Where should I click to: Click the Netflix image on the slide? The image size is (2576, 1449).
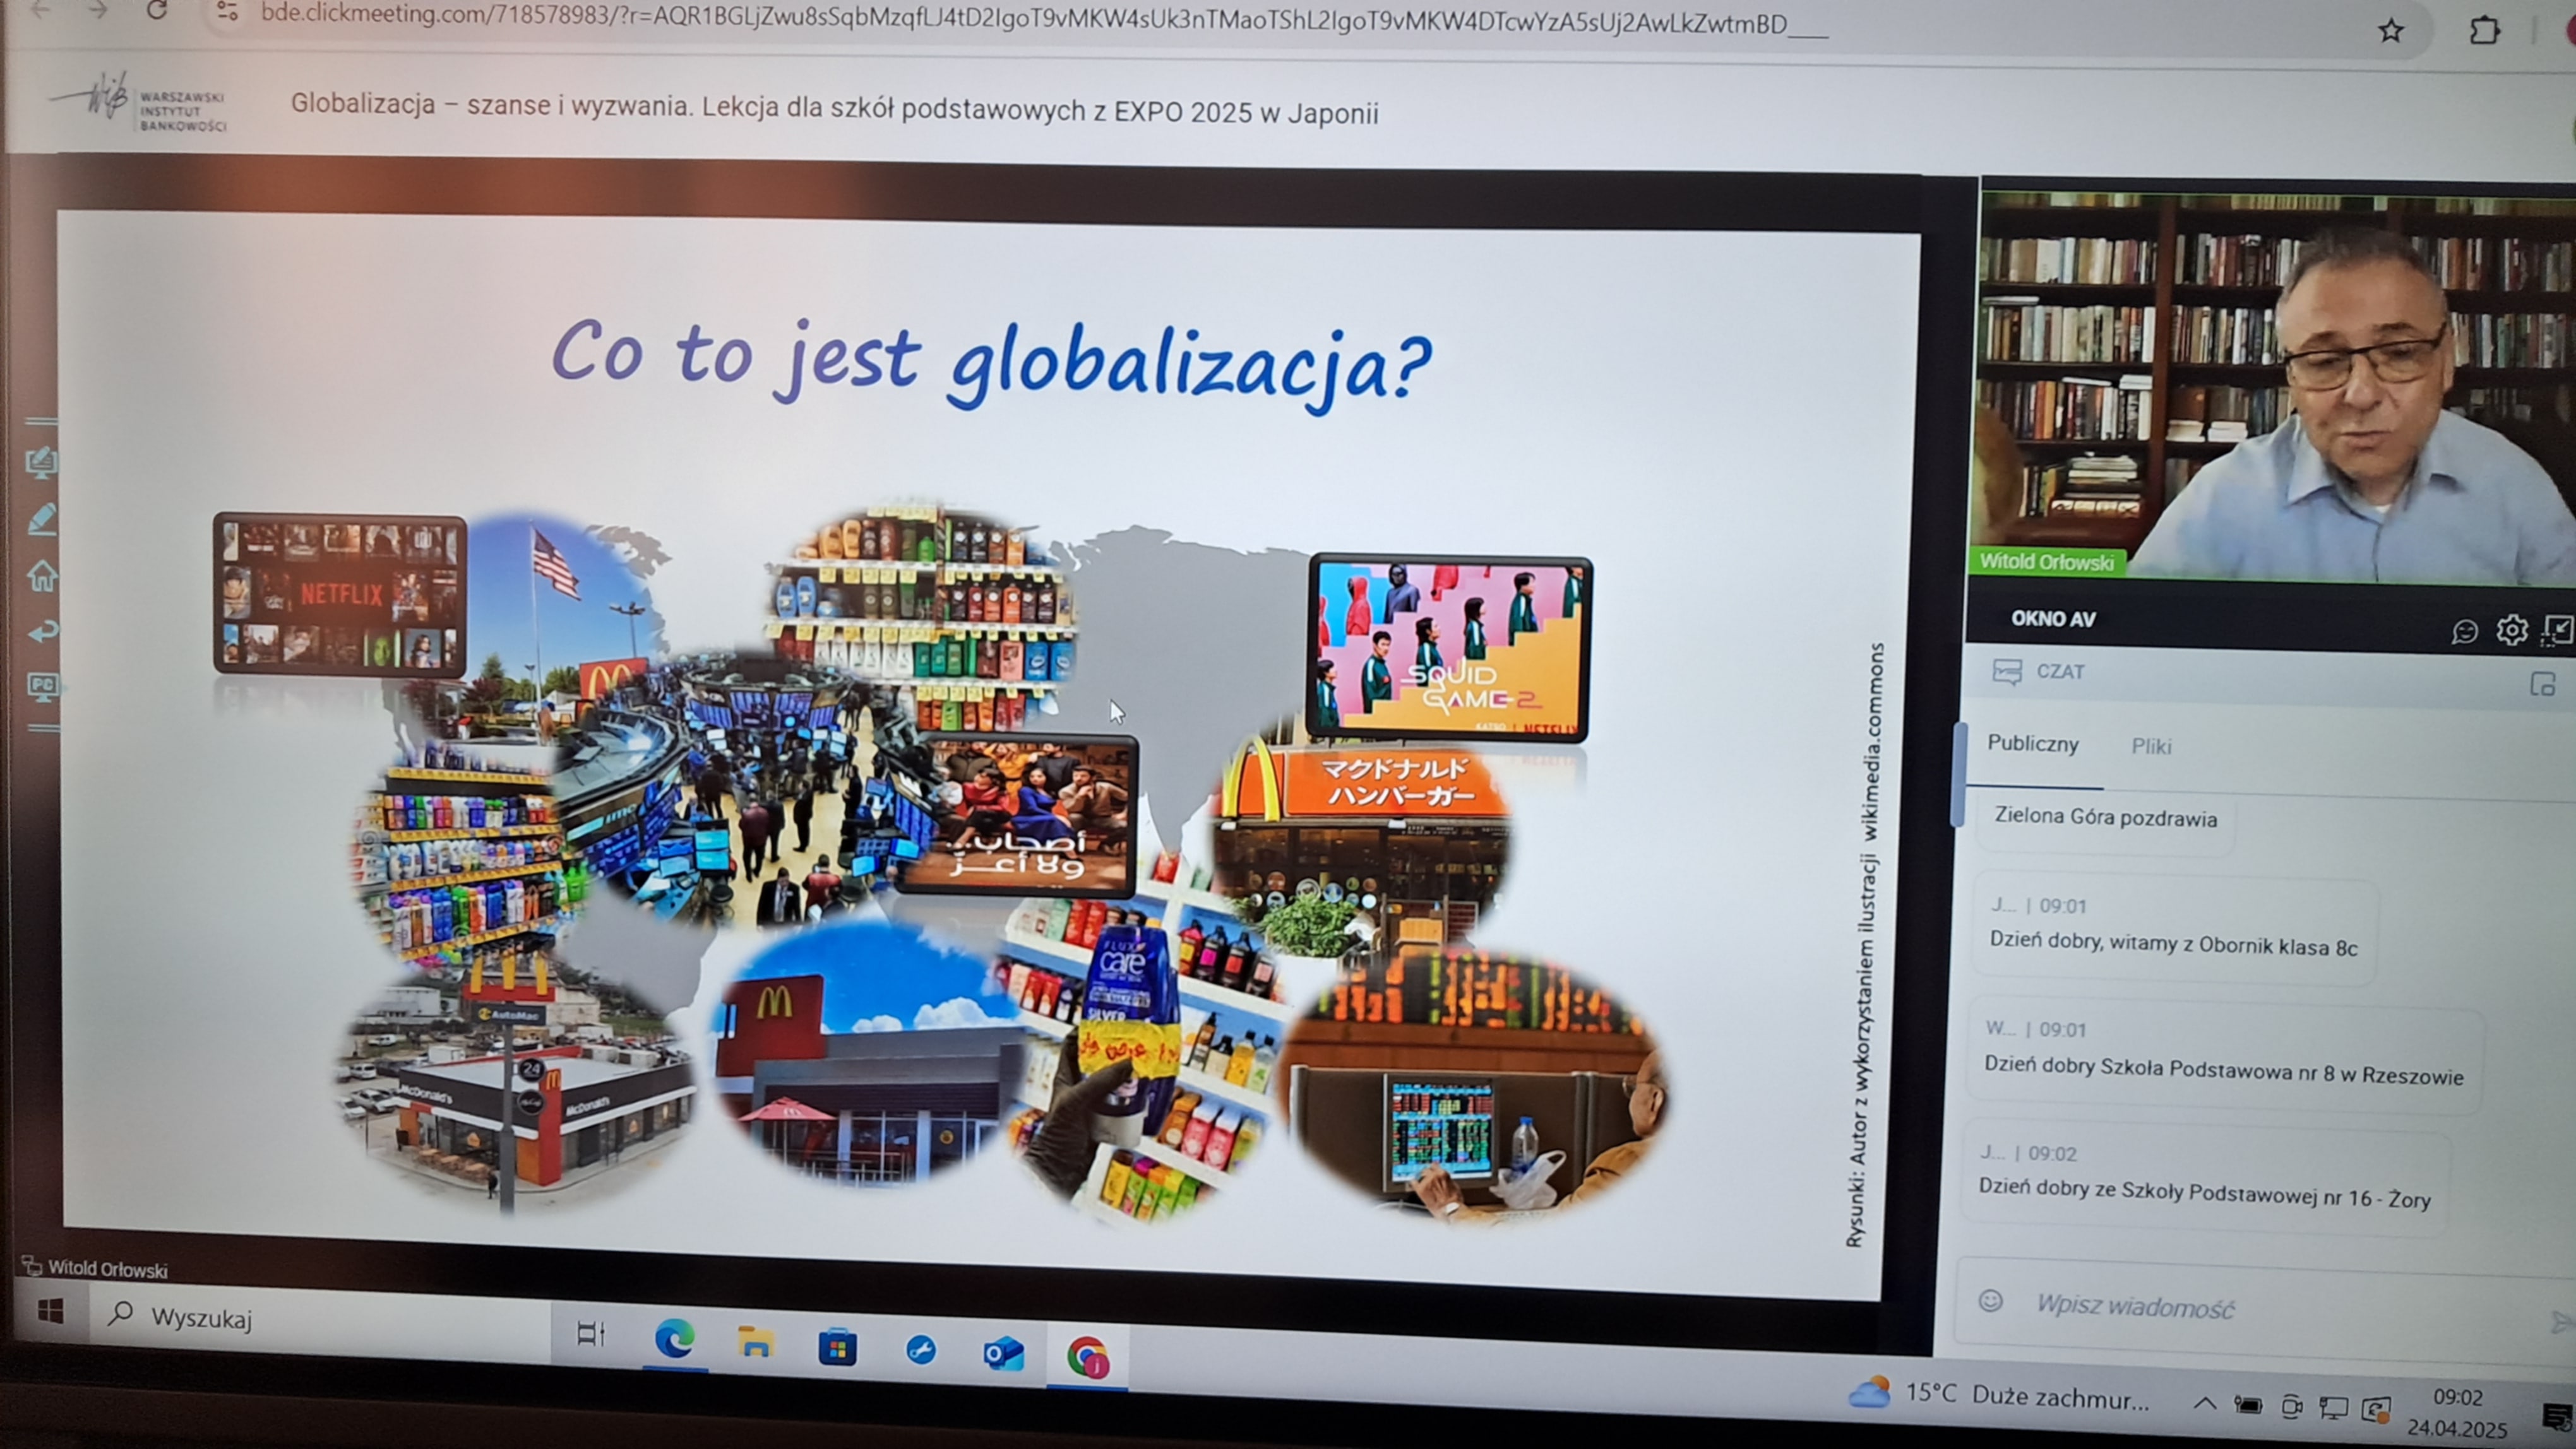(339, 594)
